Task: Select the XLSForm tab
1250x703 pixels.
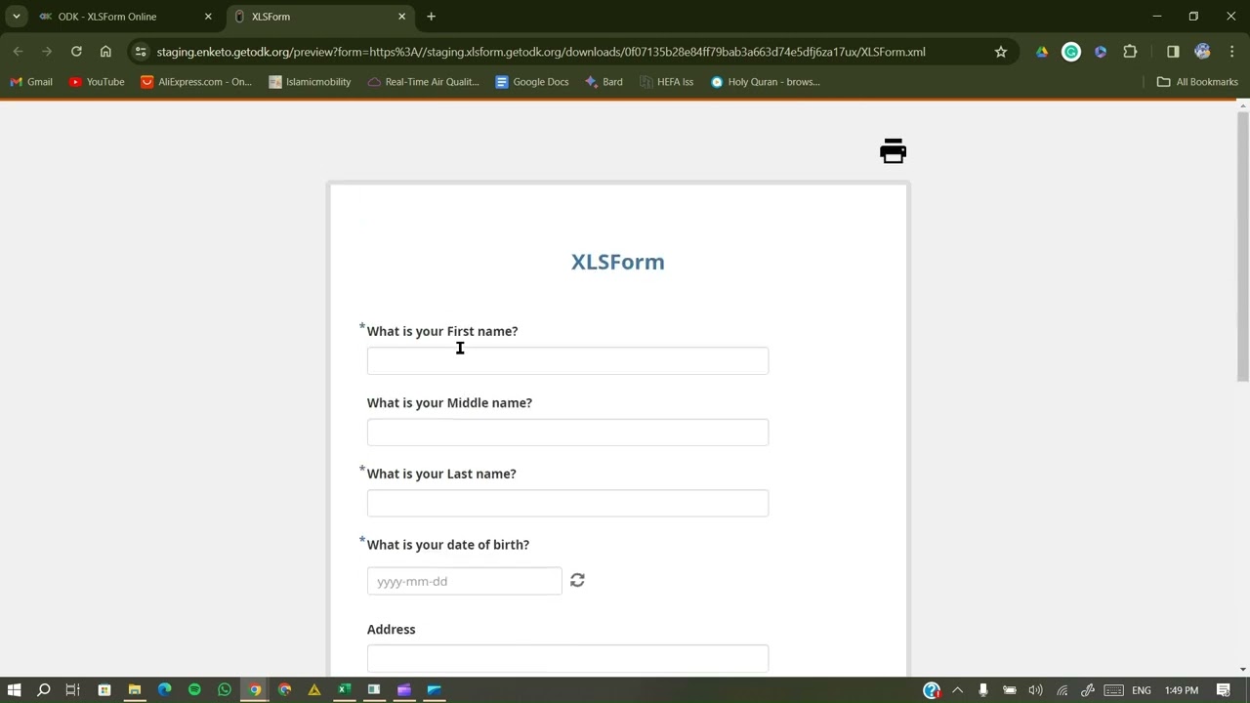Action: [x=321, y=17]
